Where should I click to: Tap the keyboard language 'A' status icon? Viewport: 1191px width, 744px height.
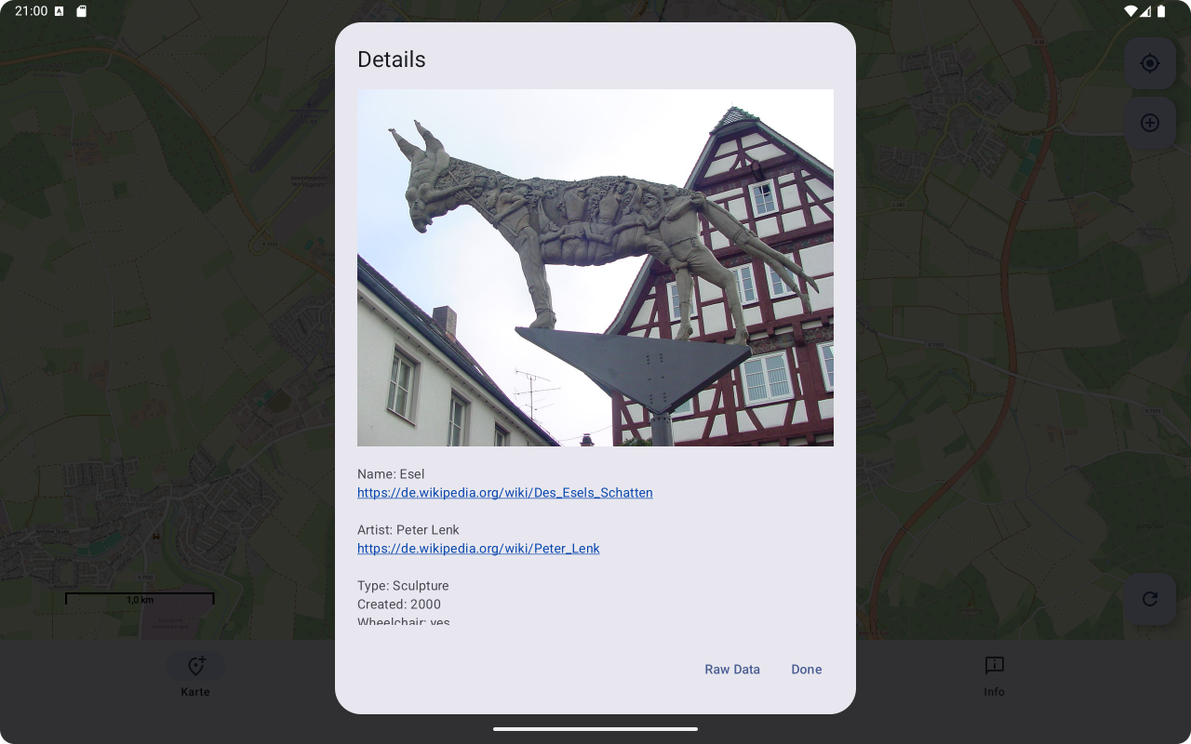tap(60, 11)
